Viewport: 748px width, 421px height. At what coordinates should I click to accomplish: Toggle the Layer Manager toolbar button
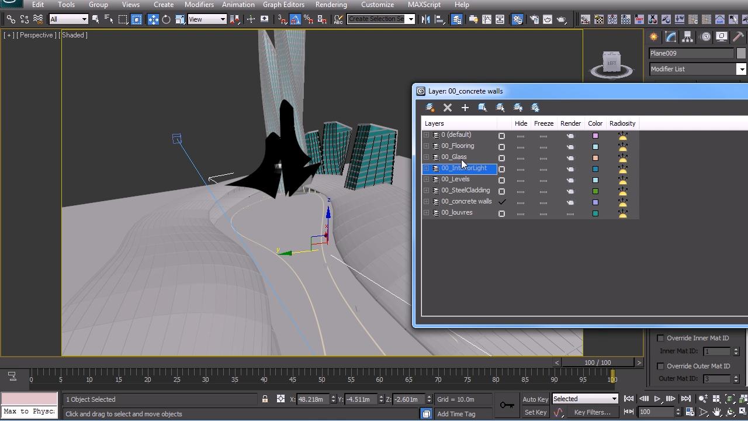click(x=457, y=19)
